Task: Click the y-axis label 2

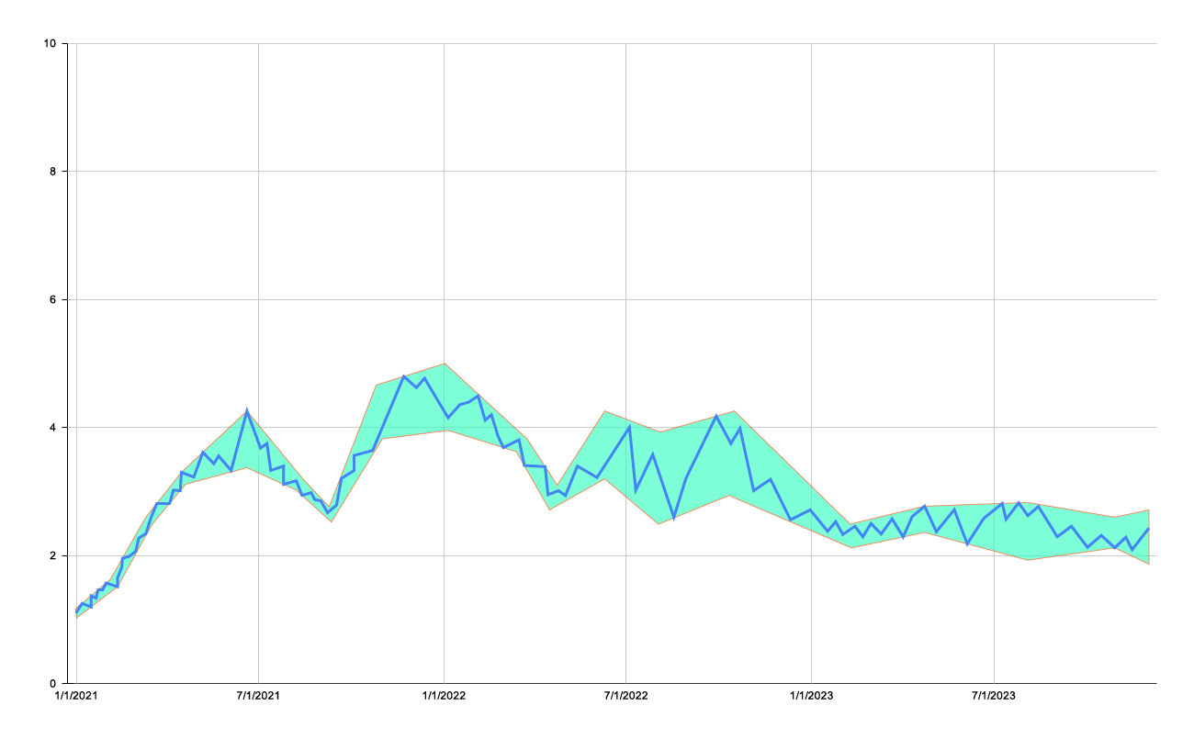Action: (53, 556)
